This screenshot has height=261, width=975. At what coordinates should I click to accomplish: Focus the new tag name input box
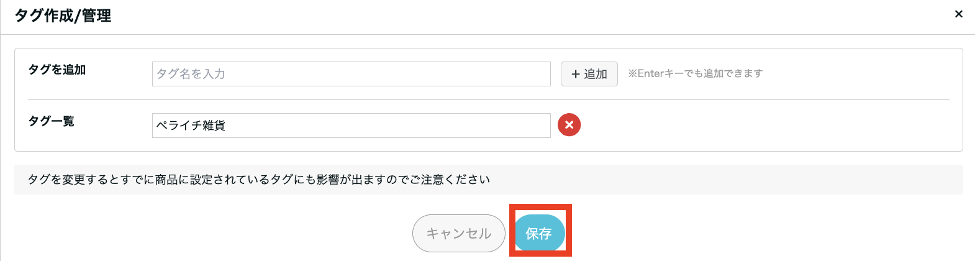tap(351, 74)
